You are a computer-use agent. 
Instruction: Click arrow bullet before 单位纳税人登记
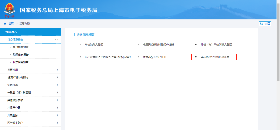80,45
